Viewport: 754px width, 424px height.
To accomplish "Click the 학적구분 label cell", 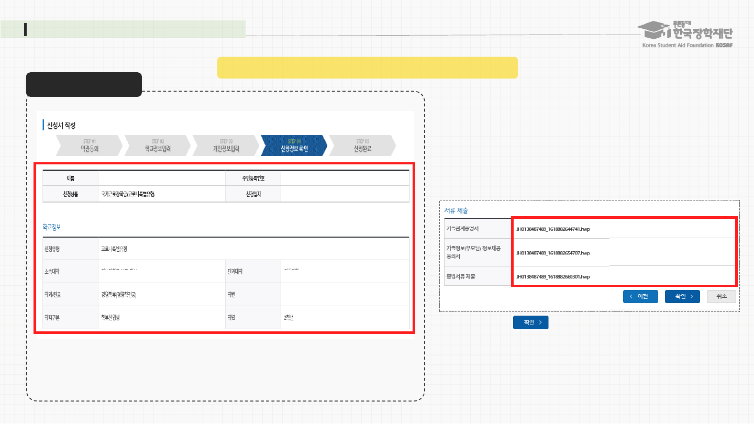I will 71,318.
